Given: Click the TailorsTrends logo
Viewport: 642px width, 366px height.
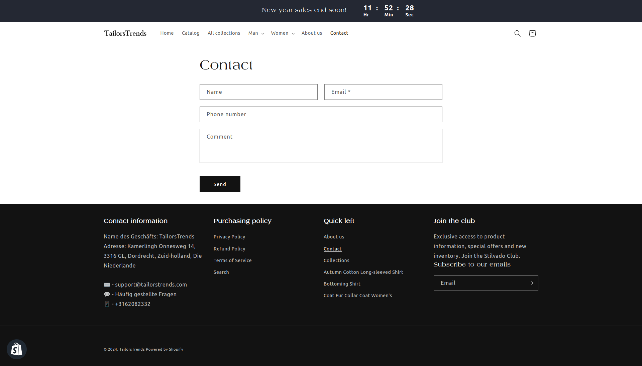Looking at the screenshot, I should point(125,33).
